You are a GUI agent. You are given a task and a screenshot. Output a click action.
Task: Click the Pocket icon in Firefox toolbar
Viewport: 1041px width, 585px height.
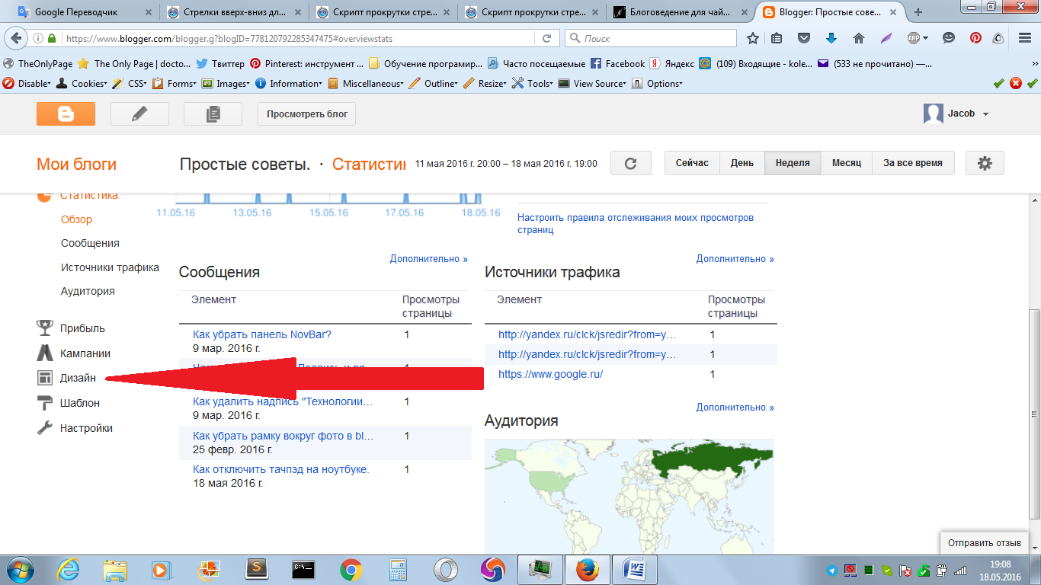803,38
